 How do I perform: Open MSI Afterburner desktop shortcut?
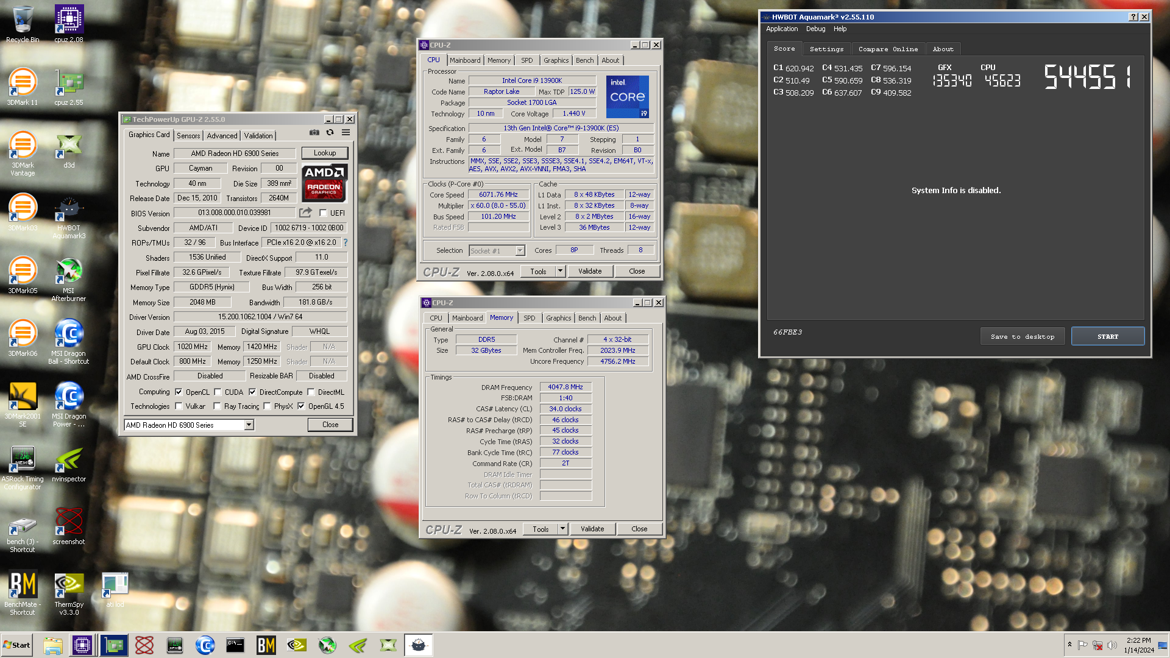click(69, 279)
